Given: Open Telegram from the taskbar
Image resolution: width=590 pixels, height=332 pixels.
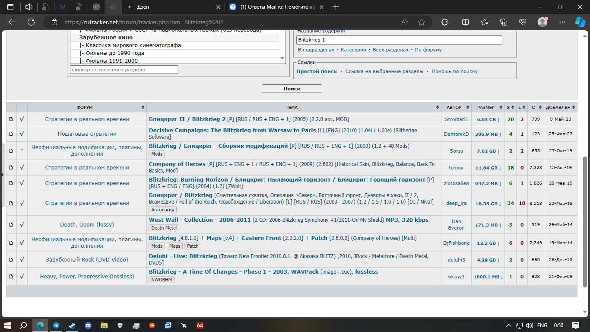Looking at the screenshot, I should (56, 325).
